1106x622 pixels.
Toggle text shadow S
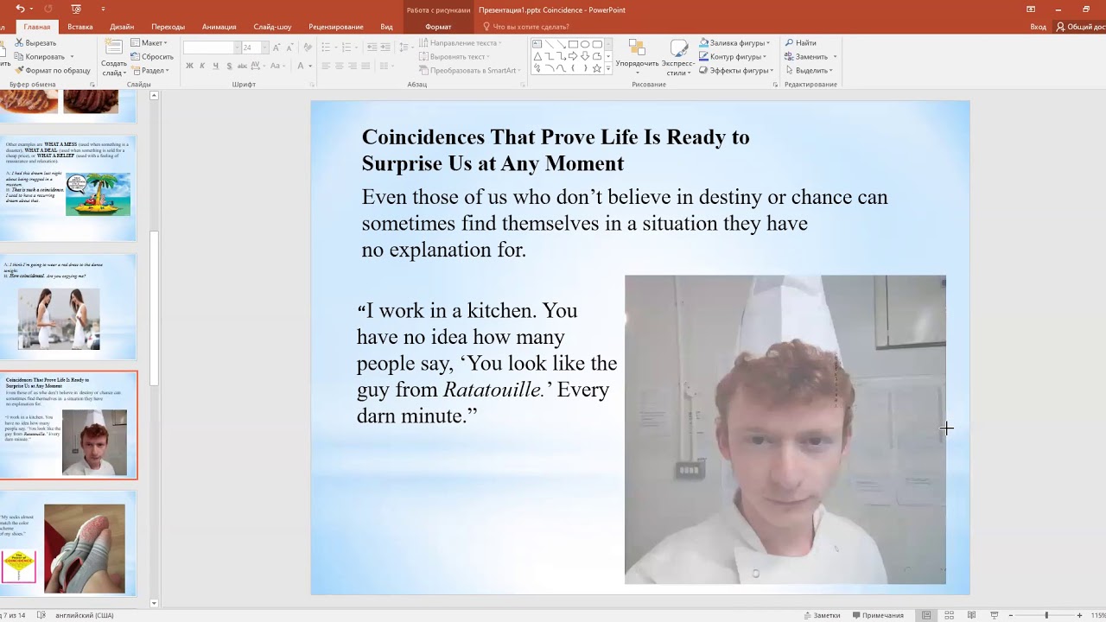coord(229,66)
